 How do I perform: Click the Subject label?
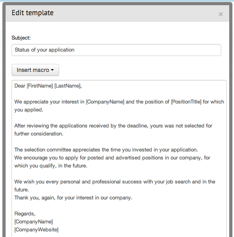pos(21,38)
